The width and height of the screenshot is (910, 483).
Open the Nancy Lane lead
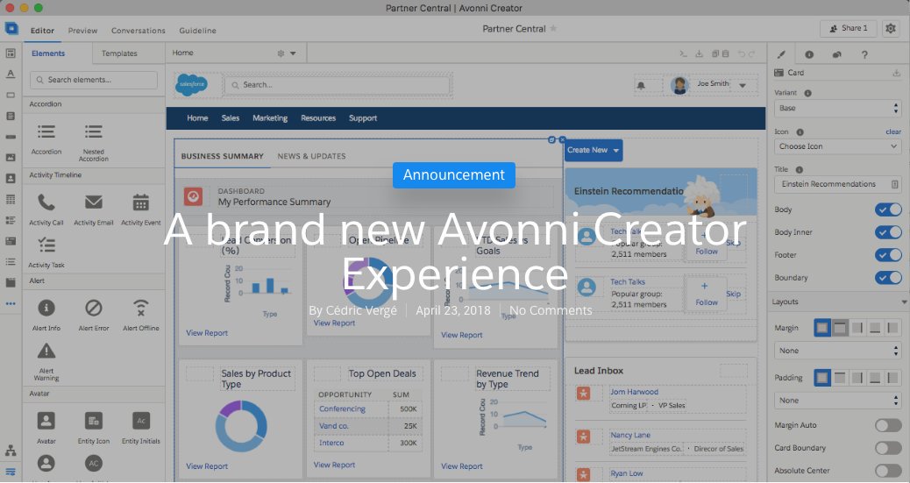coord(629,435)
